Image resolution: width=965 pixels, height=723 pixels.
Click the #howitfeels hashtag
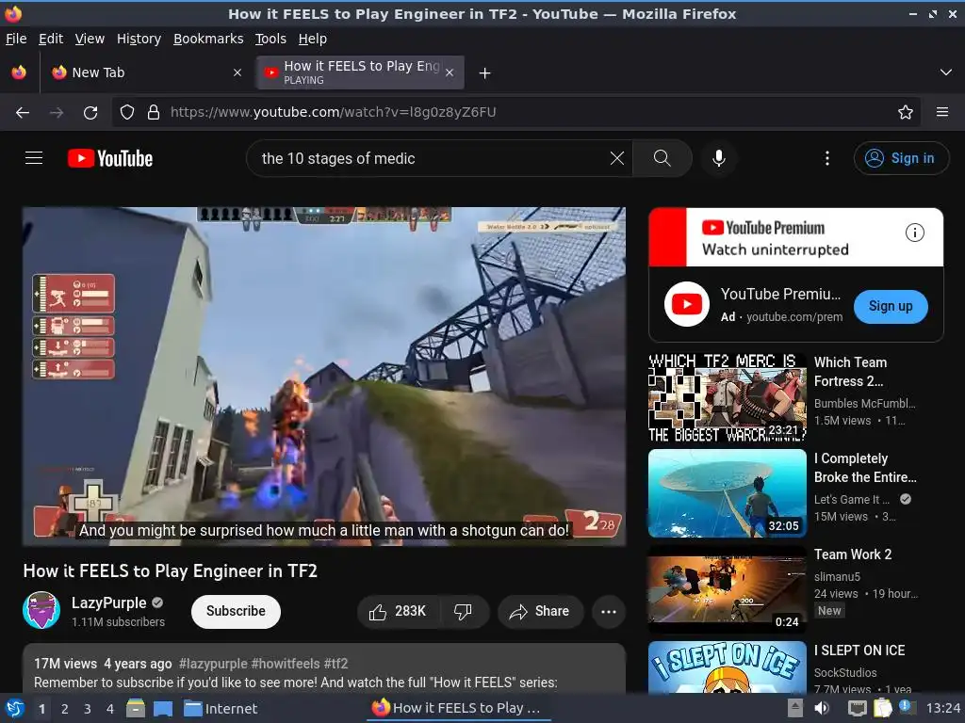coord(286,664)
